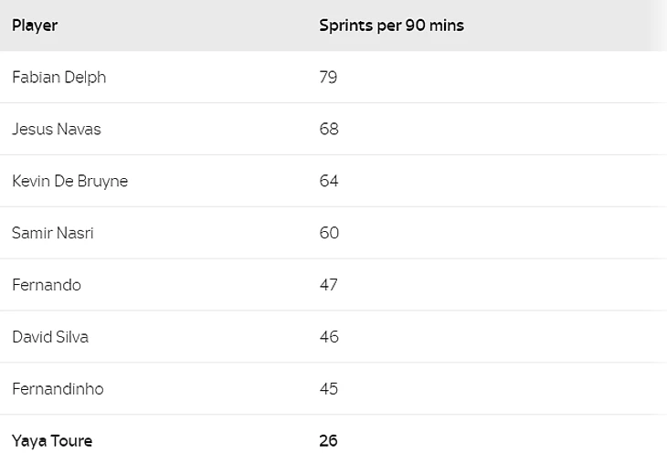Click the word Sprints in the header
This screenshot has height=474, width=667.
pos(345,26)
